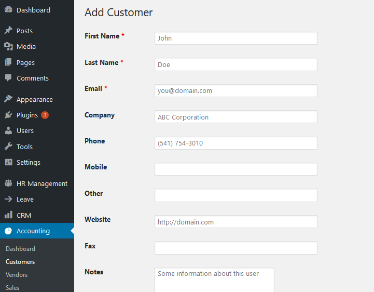The image size is (374, 292).
Task: Click the Comments speech bubble icon
Action: pos(8,78)
